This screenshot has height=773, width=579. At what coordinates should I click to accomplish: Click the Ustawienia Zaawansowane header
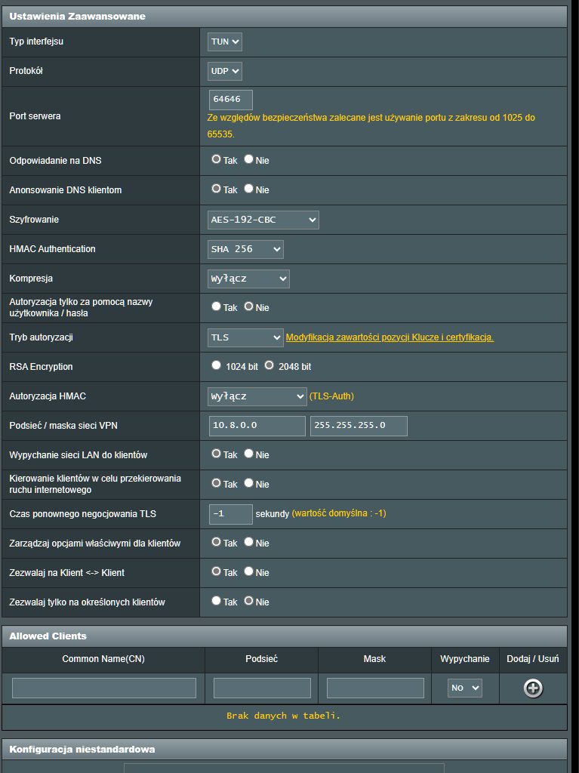pos(285,17)
